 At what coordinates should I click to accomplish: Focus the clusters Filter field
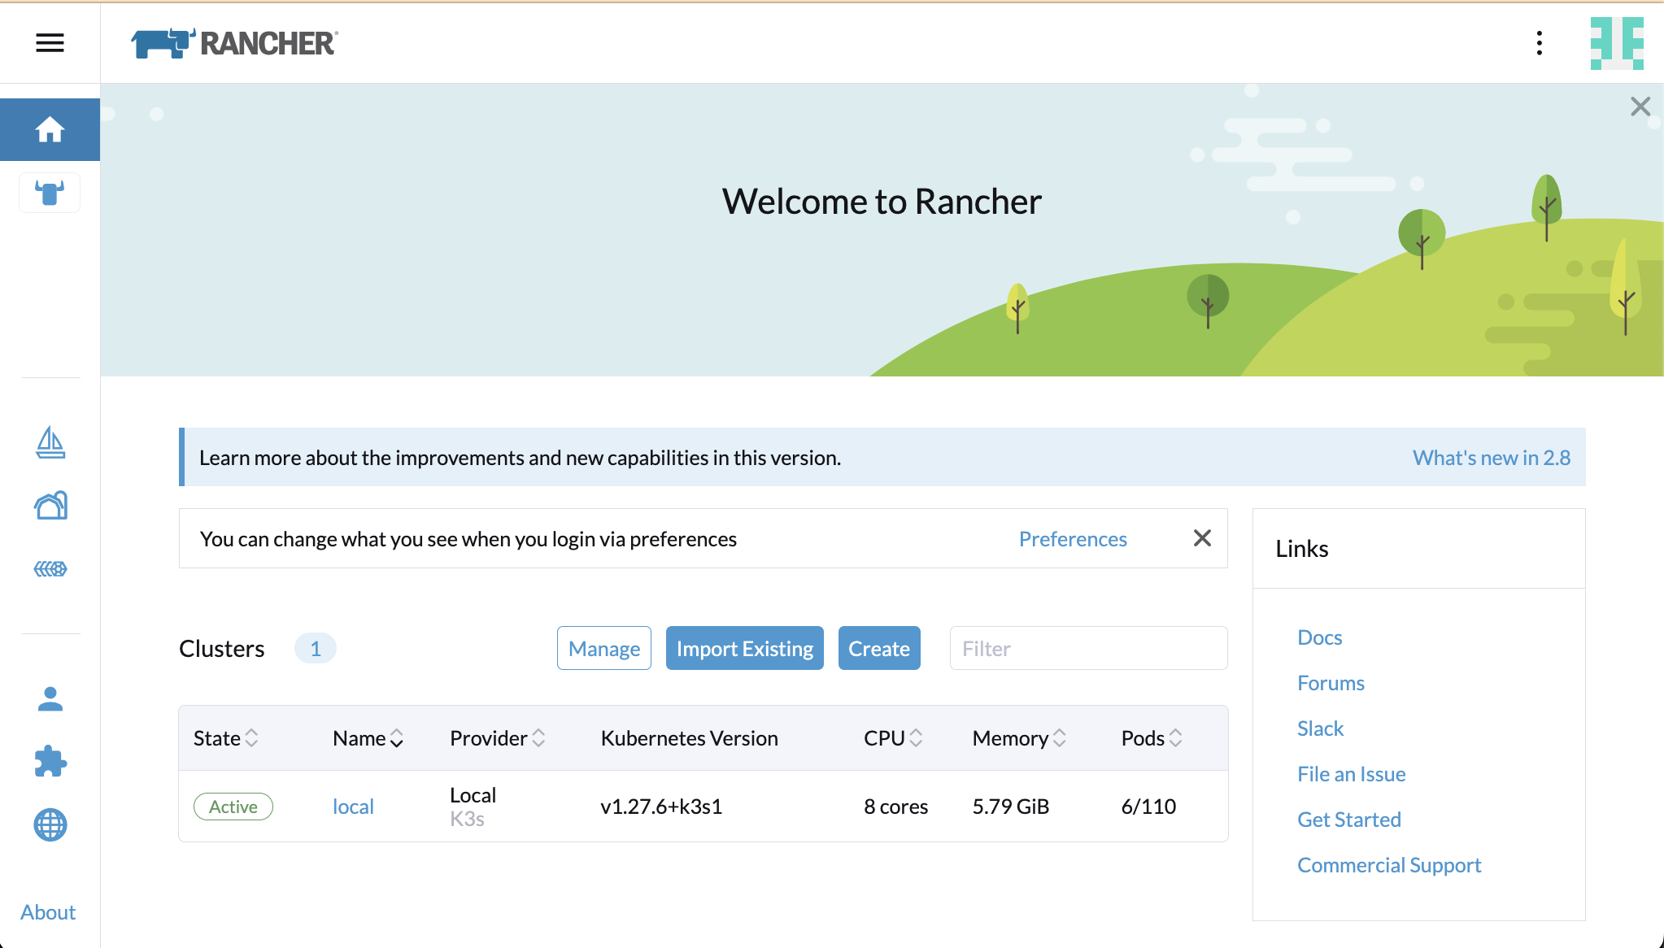click(x=1088, y=648)
